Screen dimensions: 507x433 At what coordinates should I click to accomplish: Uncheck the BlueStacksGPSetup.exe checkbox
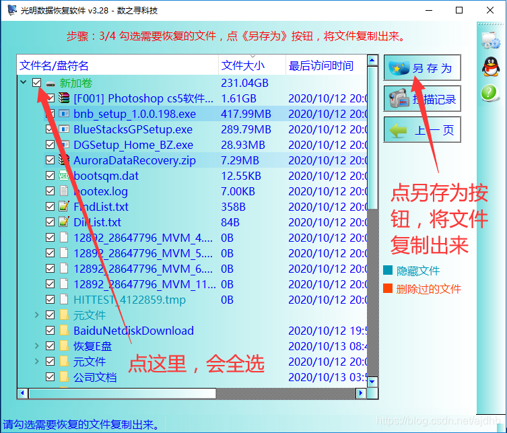tap(50, 129)
